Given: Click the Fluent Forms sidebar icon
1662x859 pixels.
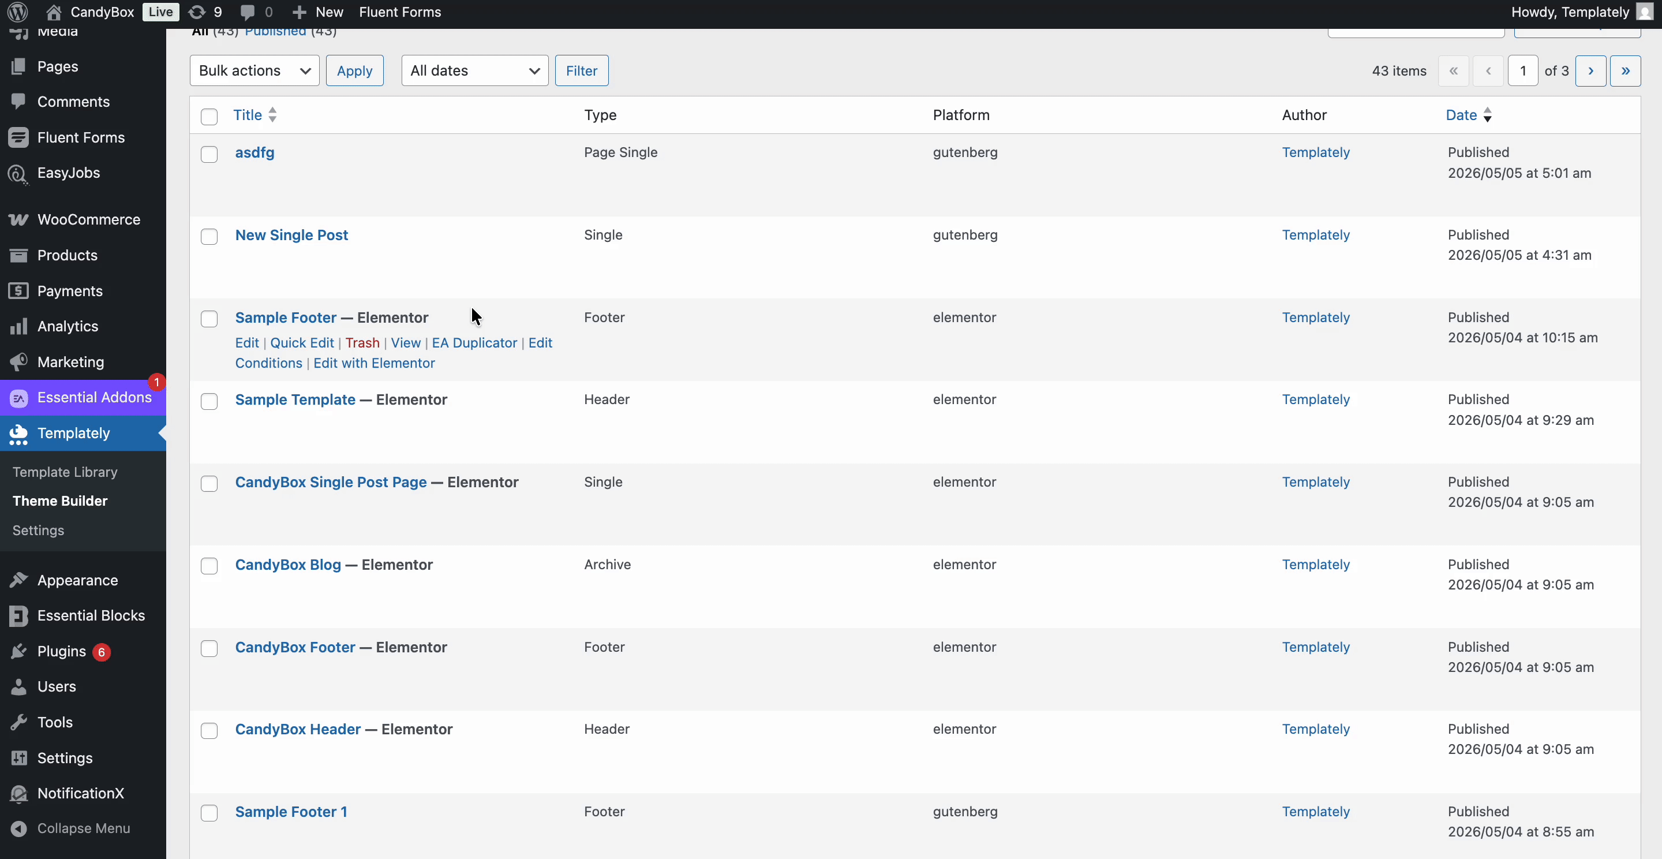Looking at the screenshot, I should pyautogui.click(x=18, y=137).
